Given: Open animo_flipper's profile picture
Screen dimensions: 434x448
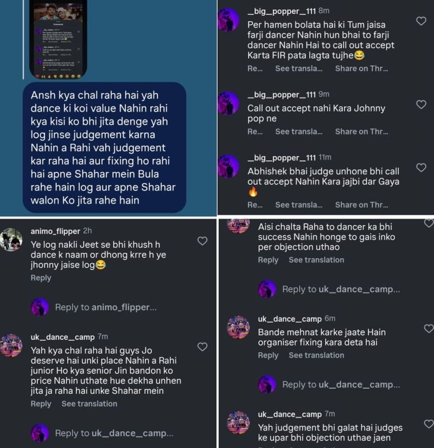Looking at the screenshot, I should click(x=11, y=239).
